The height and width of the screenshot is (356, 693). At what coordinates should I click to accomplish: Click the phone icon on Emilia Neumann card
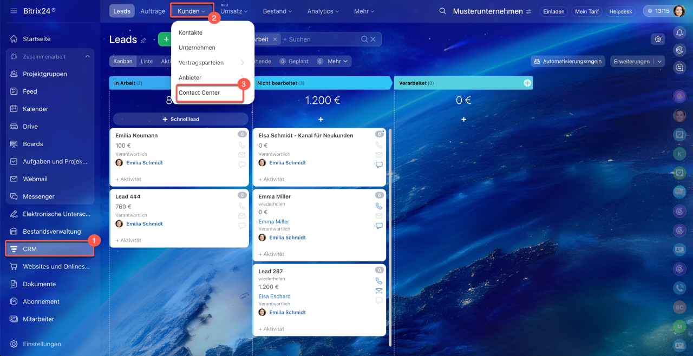pyautogui.click(x=241, y=145)
